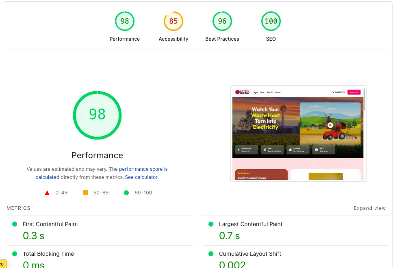The height and width of the screenshot is (268, 399).
Task: Click the scissors Cut Operating Costs icon
Action: click(x=265, y=150)
